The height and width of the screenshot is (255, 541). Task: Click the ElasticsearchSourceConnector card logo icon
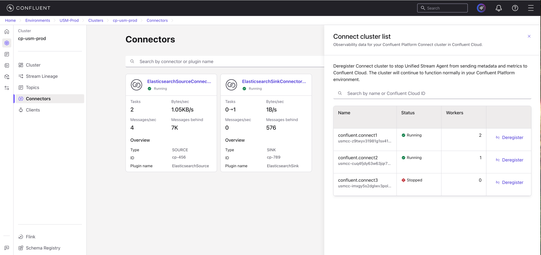pos(137,85)
